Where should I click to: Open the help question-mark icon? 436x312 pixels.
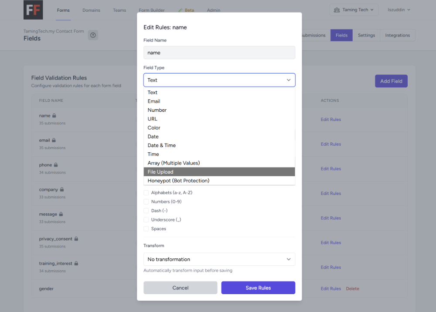point(93,35)
